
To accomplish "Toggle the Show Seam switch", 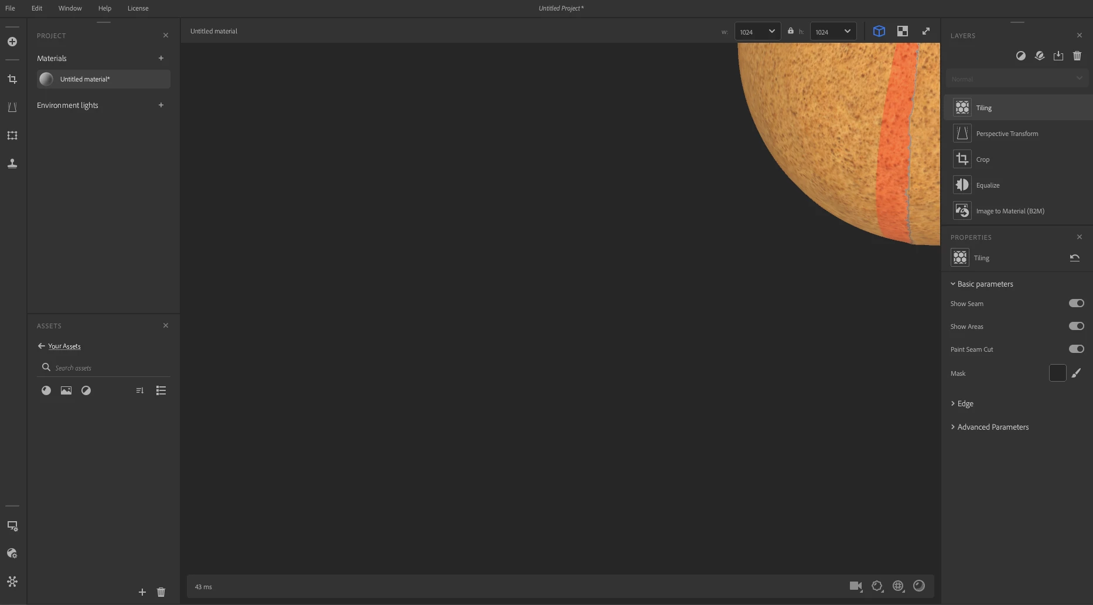I will (x=1077, y=303).
